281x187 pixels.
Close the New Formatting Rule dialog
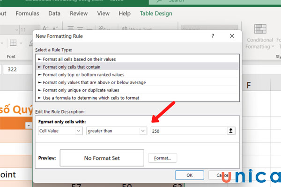click(232, 36)
